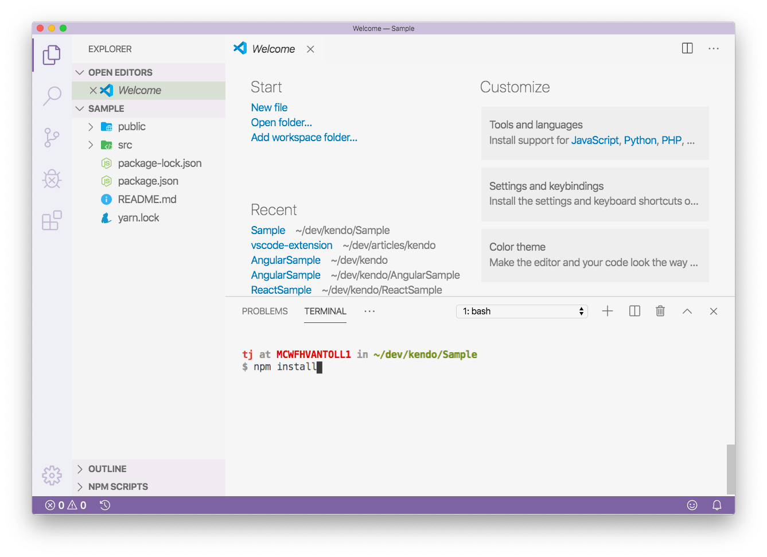Click the terminal panel scrollbar
The width and height of the screenshot is (767, 557).
(730, 469)
